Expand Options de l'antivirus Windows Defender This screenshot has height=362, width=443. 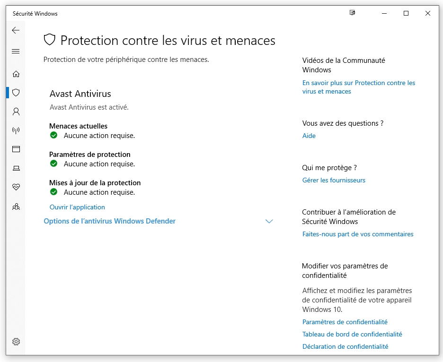(x=110, y=221)
